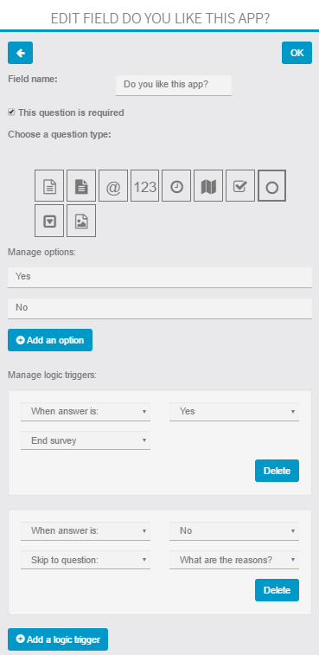Select the radio button question type
The image size is (319, 655).
click(x=271, y=185)
